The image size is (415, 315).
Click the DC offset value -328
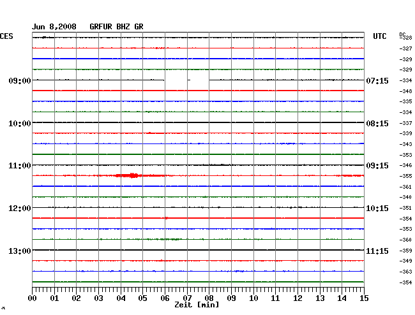pos(406,38)
